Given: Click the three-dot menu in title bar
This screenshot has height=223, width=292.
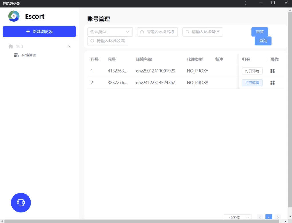Looking at the screenshot, I should (246, 3).
